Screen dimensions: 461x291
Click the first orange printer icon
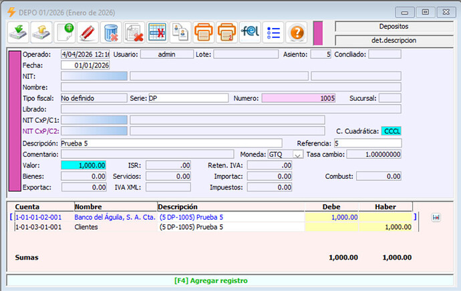pos(204,32)
